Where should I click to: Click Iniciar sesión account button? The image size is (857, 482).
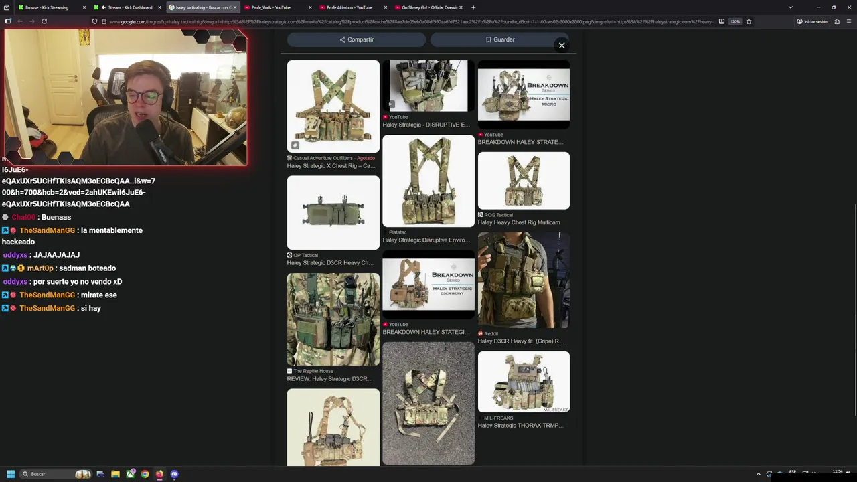click(812, 21)
